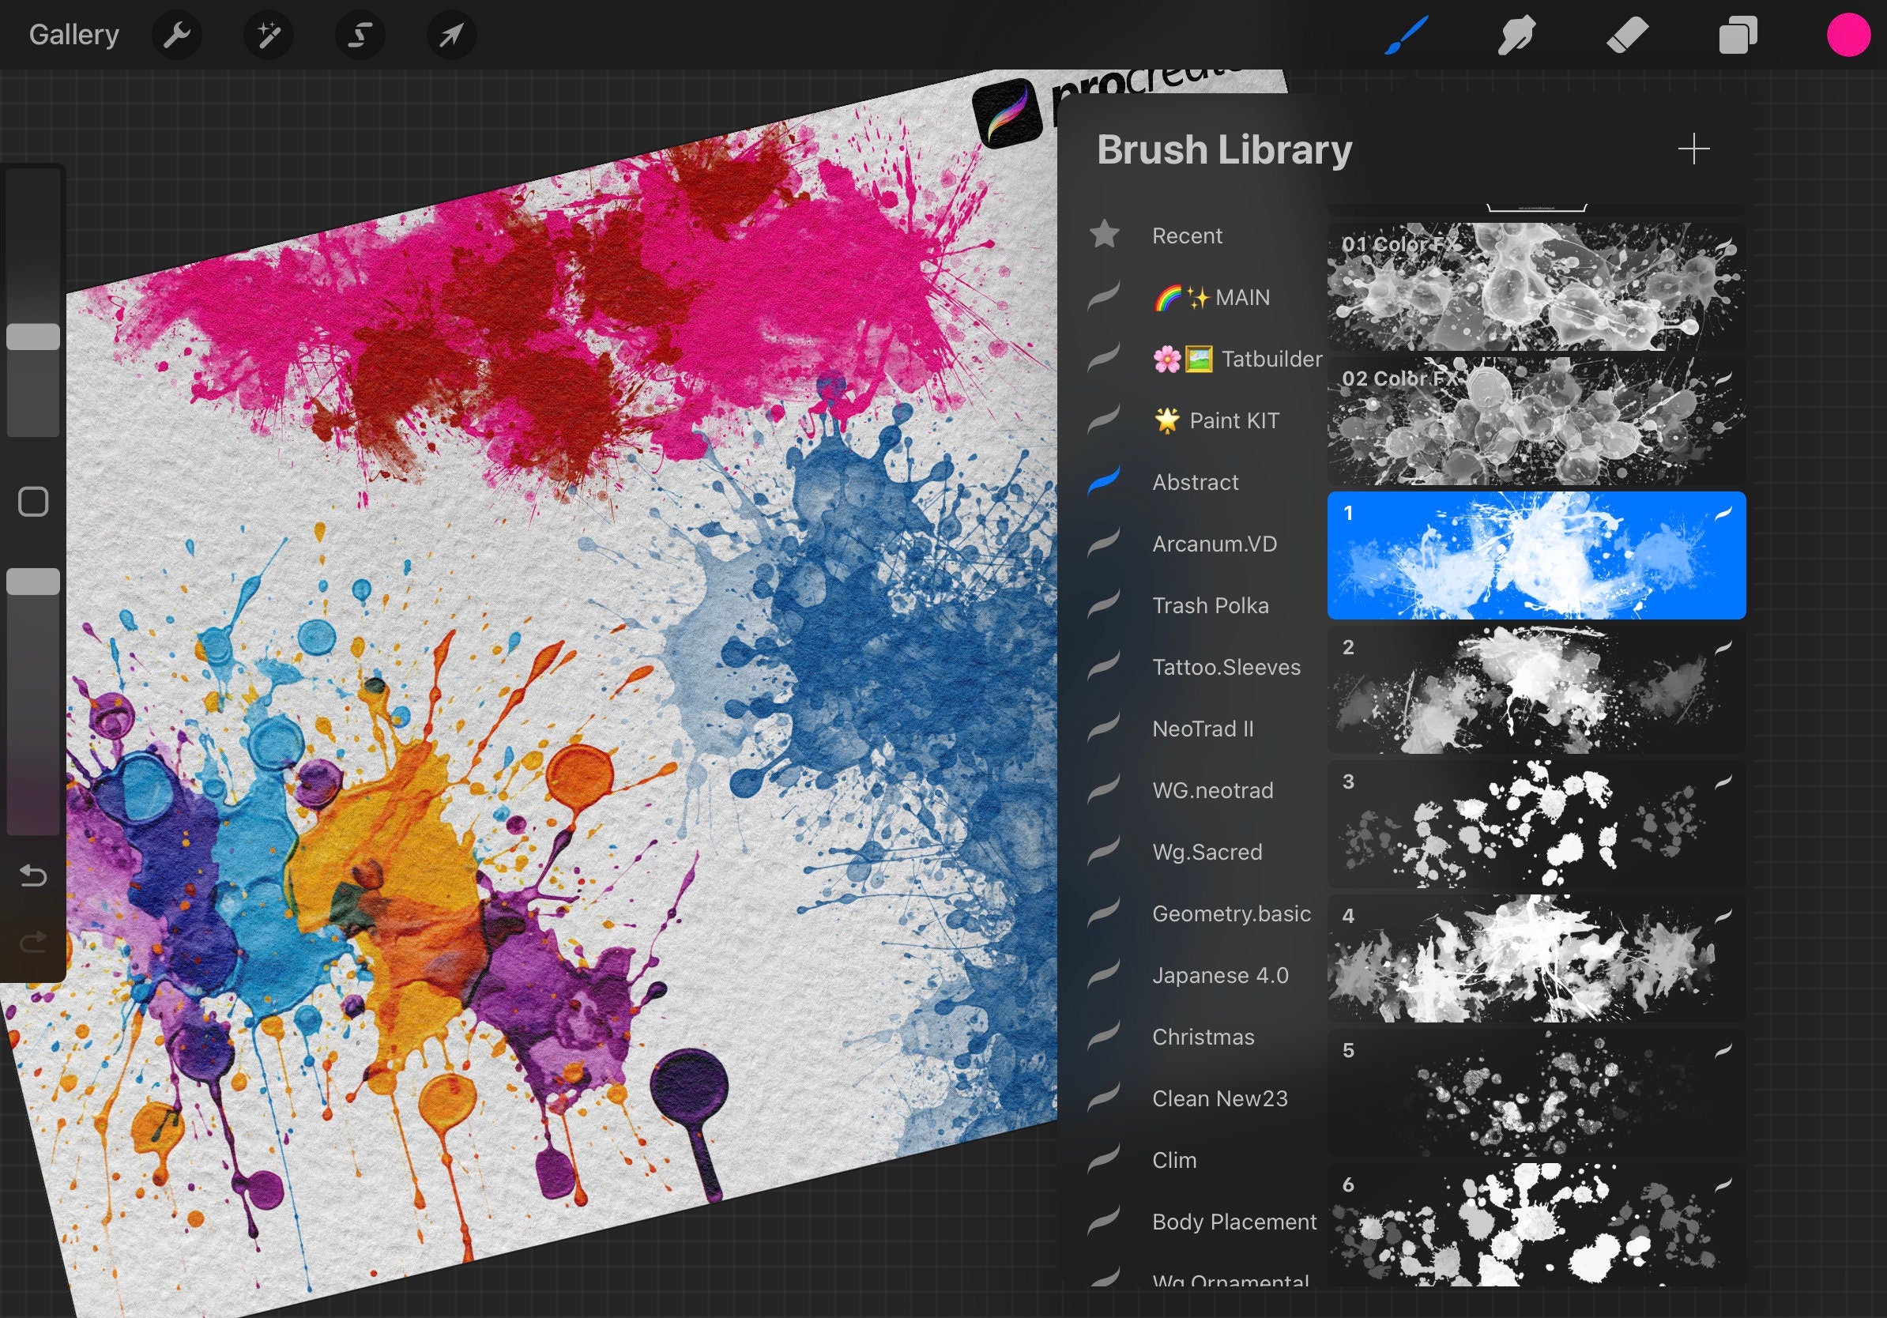Screen dimensions: 1887x1318
Task: Return to the Gallery
Action: point(73,35)
